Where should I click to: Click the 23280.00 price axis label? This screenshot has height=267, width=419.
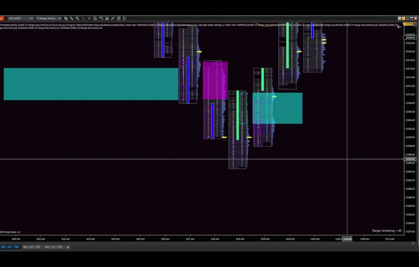[x=410, y=223]
